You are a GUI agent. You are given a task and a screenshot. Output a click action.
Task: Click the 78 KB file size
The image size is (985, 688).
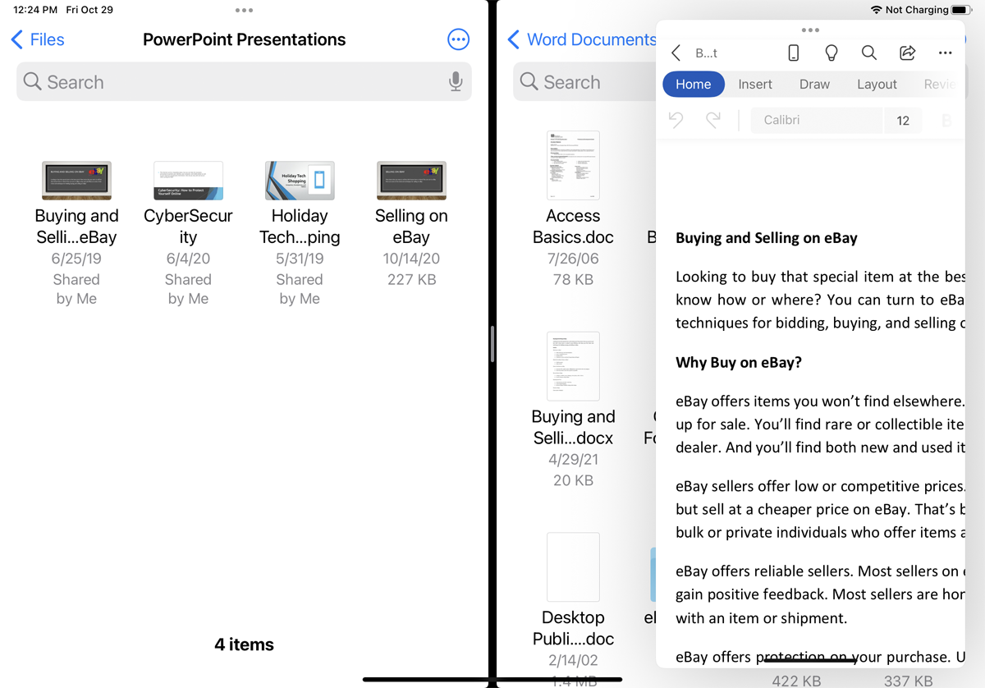(573, 280)
